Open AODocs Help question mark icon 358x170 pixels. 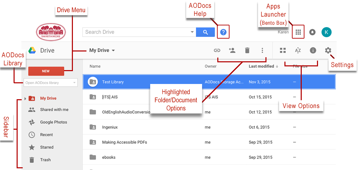223,32
